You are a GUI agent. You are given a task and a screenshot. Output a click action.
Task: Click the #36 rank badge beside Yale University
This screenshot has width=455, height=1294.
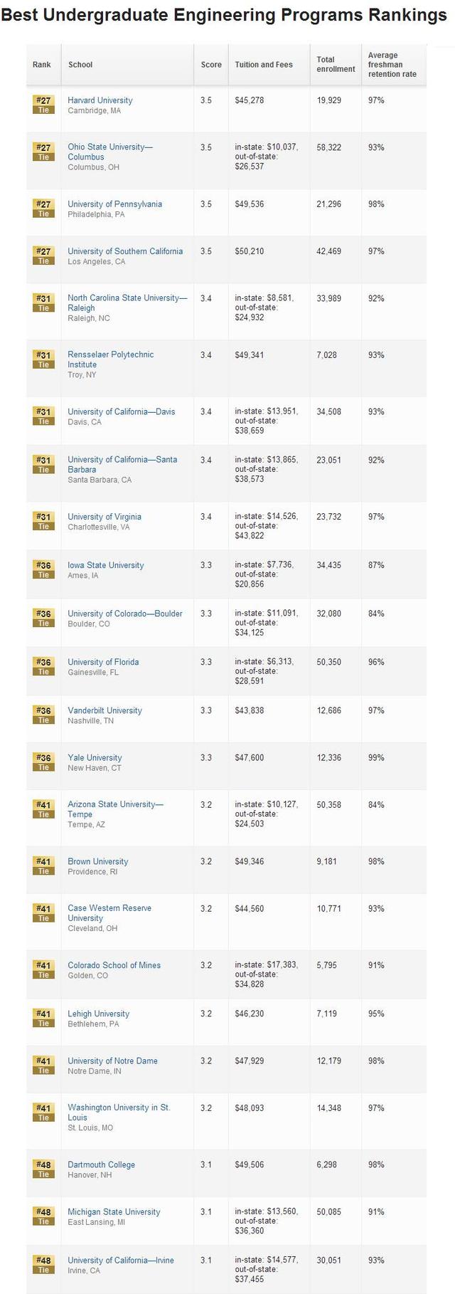(x=43, y=762)
